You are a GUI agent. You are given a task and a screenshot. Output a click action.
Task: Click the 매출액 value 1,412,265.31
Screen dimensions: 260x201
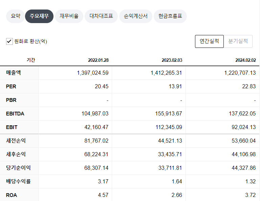coord(166,73)
